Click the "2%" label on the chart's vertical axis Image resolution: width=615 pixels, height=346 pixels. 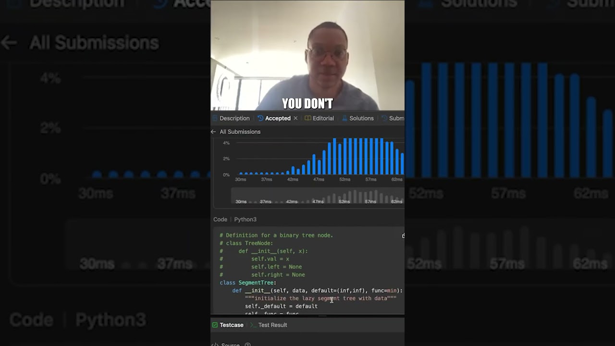pyautogui.click(x=226, y=159)
